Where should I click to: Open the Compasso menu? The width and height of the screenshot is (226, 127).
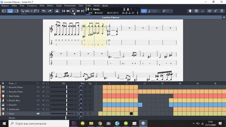[32, 6]
